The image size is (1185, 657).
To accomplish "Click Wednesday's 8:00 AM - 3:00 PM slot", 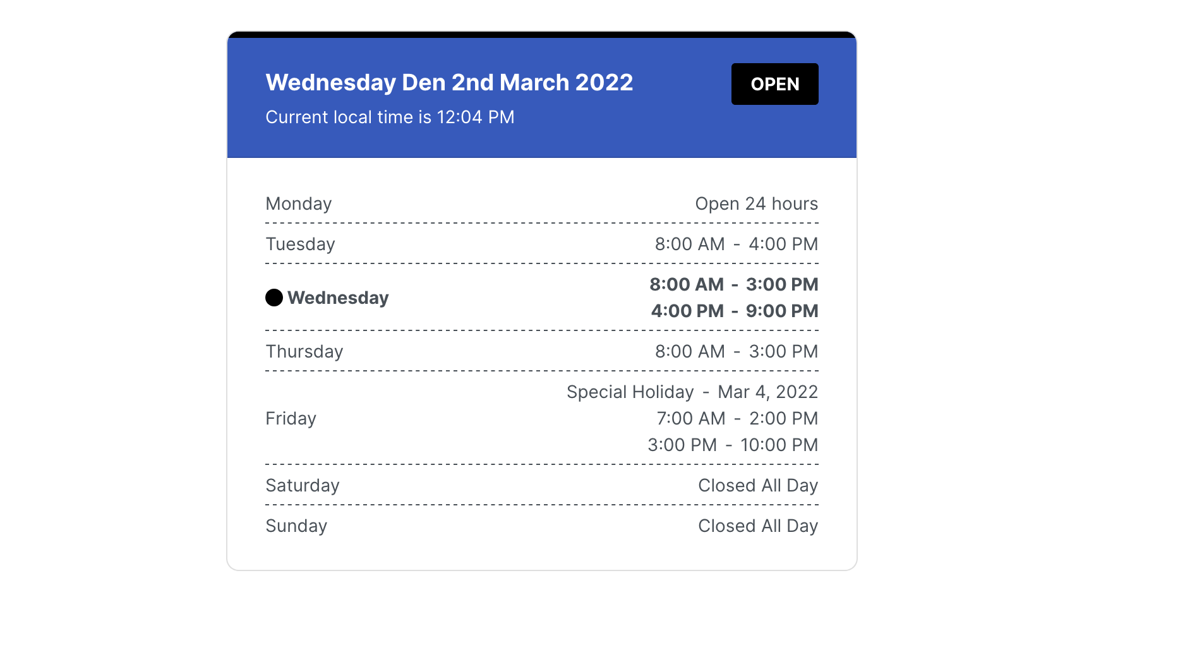I will click(734, 284).
